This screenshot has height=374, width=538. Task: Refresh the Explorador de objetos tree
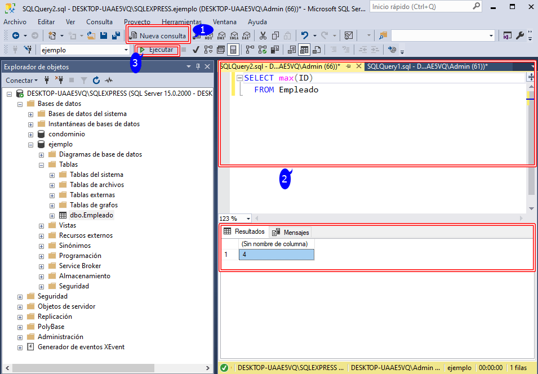tap(96, 81)
